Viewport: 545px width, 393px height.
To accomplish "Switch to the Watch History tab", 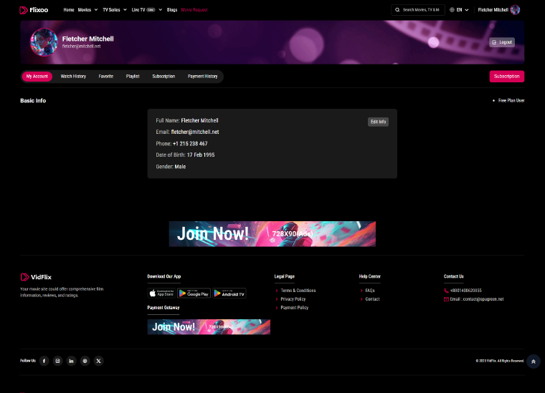I will point(73,76).
